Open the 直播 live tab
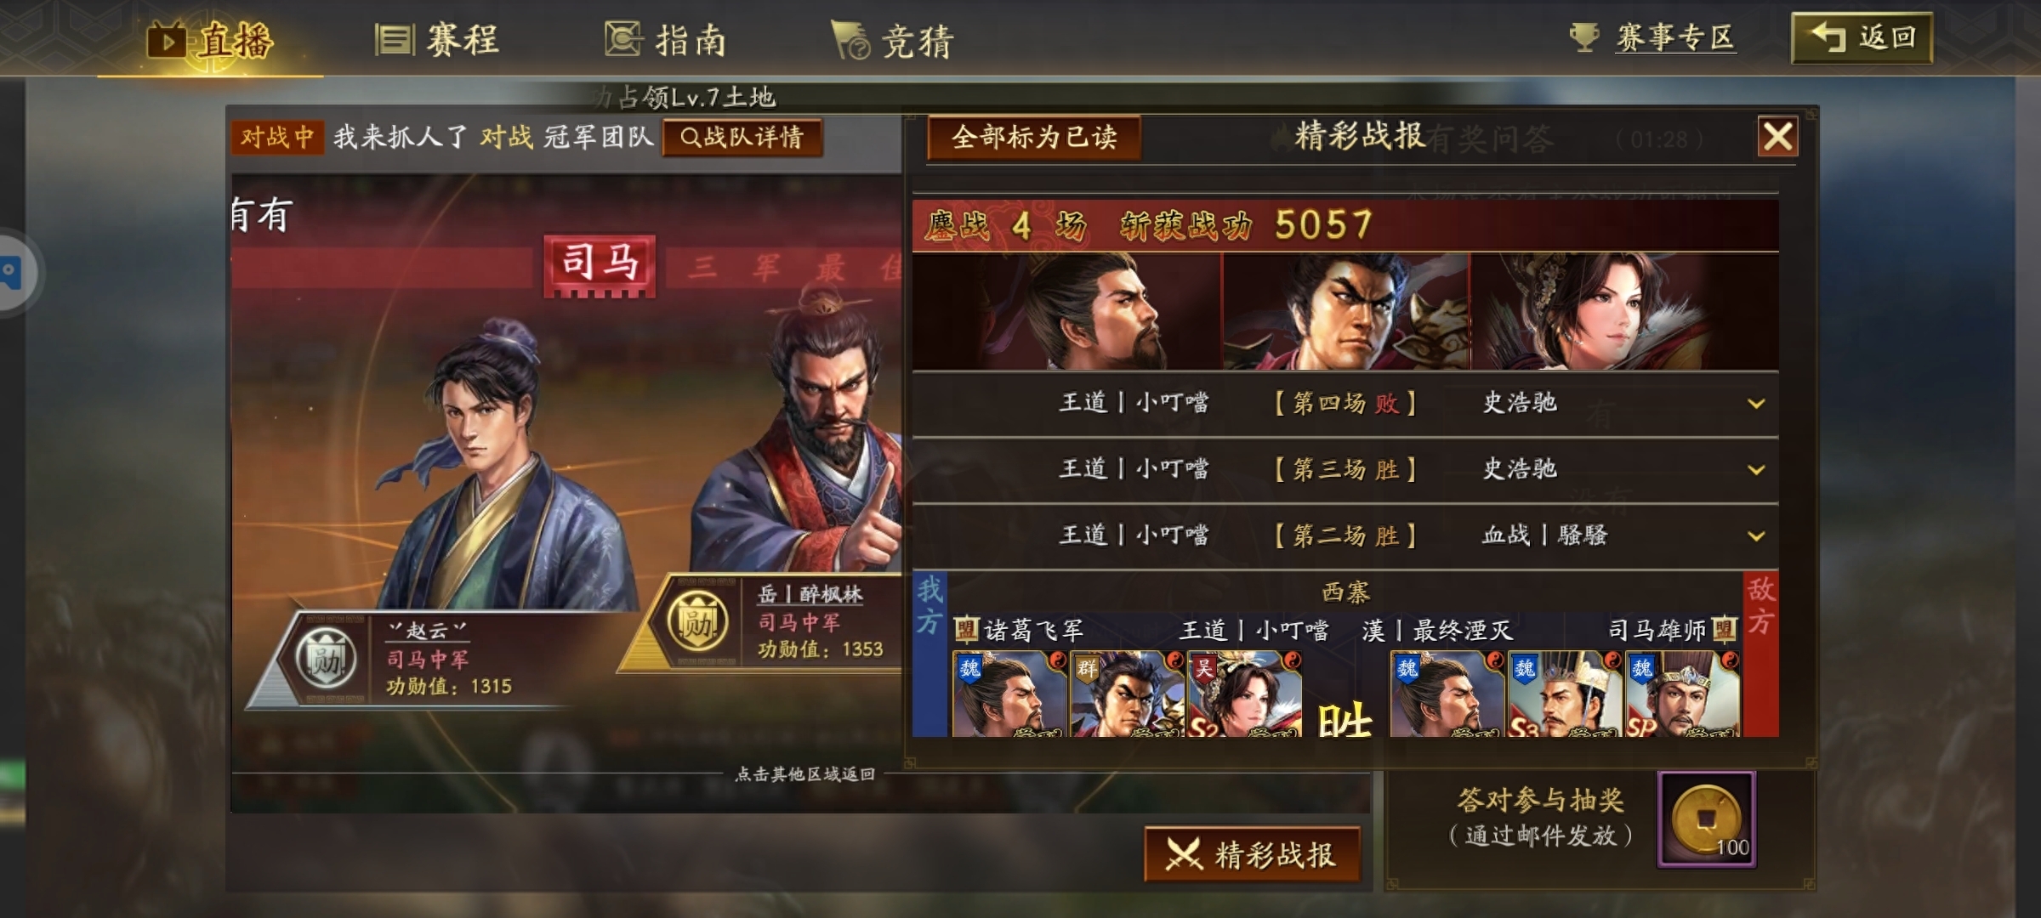Viewport: 2041px width, 918px height. pos(210,40)
